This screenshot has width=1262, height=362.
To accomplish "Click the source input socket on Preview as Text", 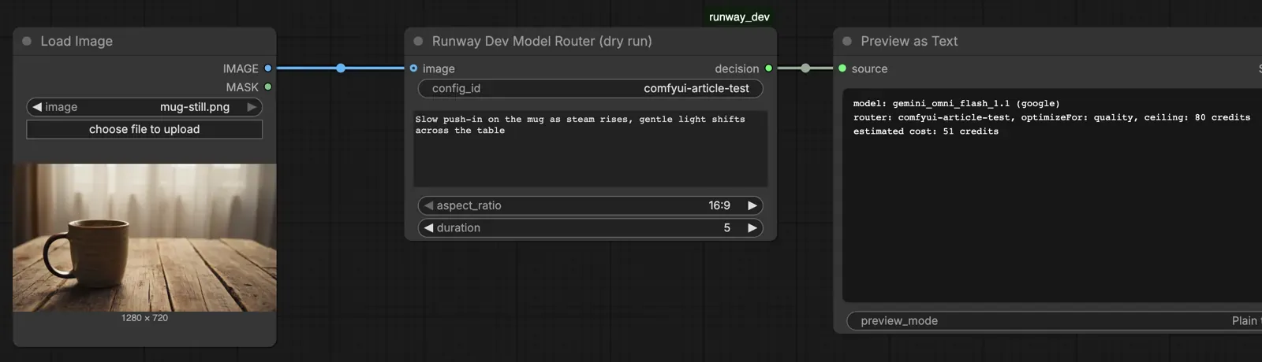I will tap(842, 68).
